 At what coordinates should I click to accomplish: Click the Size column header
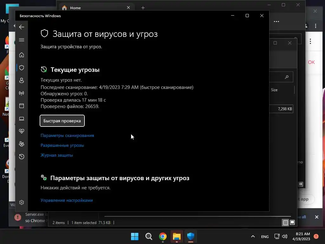[x=274, y=90]
